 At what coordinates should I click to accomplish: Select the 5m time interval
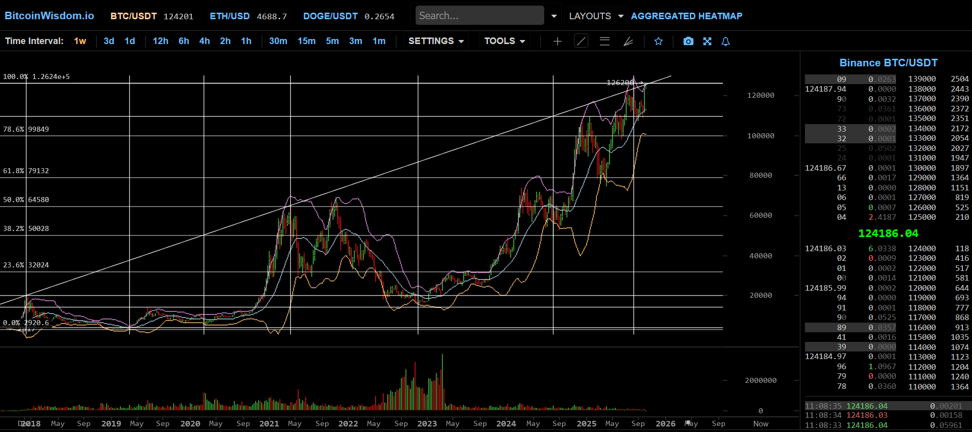(332, 41)
